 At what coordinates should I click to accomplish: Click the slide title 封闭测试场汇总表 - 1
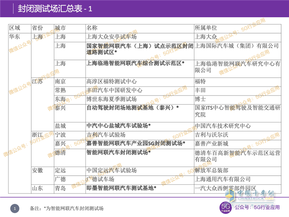[55, 9]
